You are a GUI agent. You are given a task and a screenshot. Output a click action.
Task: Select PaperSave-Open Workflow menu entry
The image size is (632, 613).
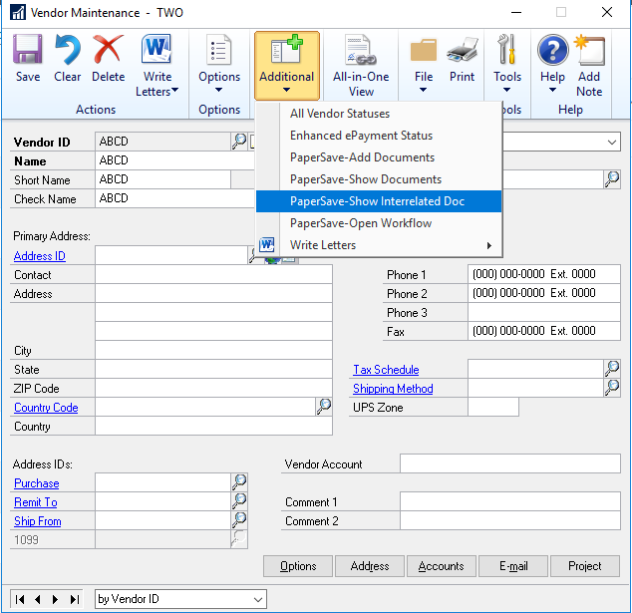coord(361,223)
